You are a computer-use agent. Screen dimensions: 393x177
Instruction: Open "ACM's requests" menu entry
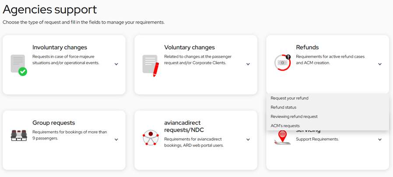click(x=285, y=126)
